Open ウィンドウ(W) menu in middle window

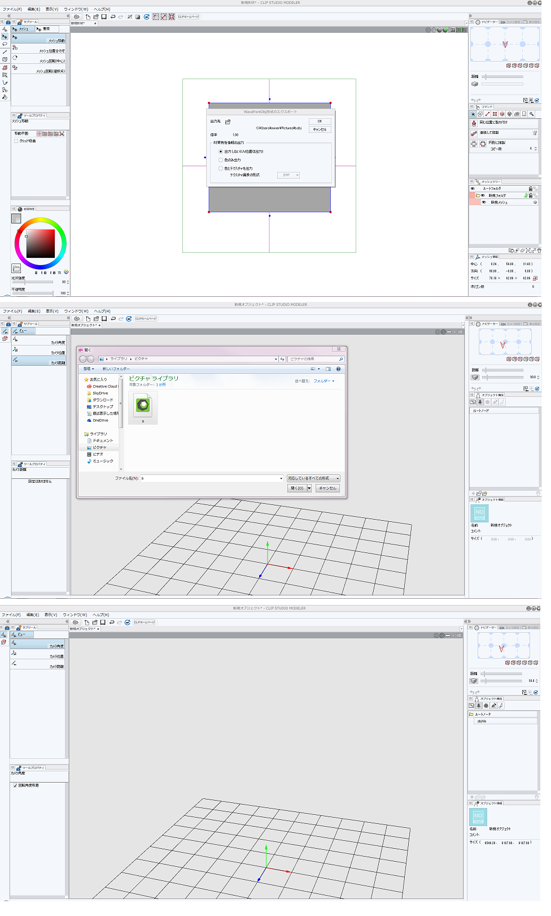click(x=76, y=311)
